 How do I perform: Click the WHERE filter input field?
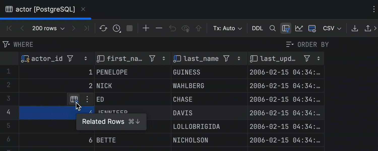click(x=126, y=45)
